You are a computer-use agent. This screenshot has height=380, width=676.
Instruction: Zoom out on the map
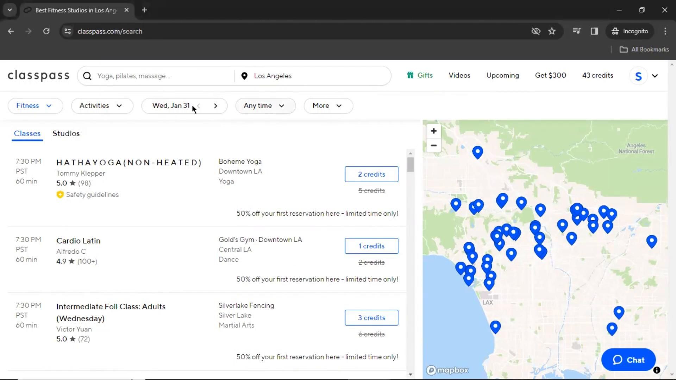434,145
